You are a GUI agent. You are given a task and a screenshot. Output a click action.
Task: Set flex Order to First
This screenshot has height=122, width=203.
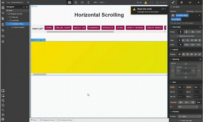[187, 45]
